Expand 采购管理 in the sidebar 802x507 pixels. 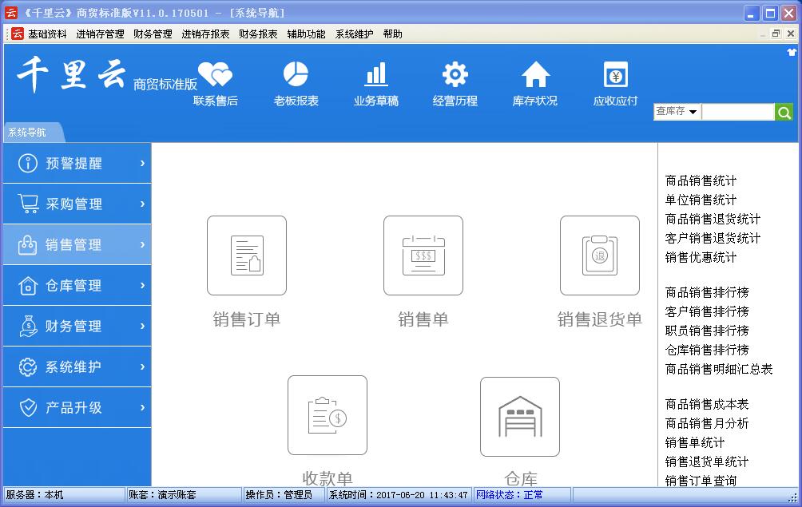coord(77,204)
